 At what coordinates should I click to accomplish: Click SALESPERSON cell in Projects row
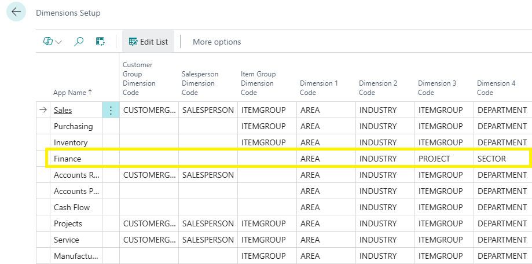pyautogui.click(x=207, y=223)
